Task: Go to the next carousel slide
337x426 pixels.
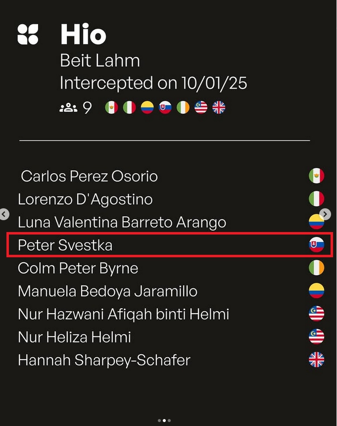Action: [325, 214]
